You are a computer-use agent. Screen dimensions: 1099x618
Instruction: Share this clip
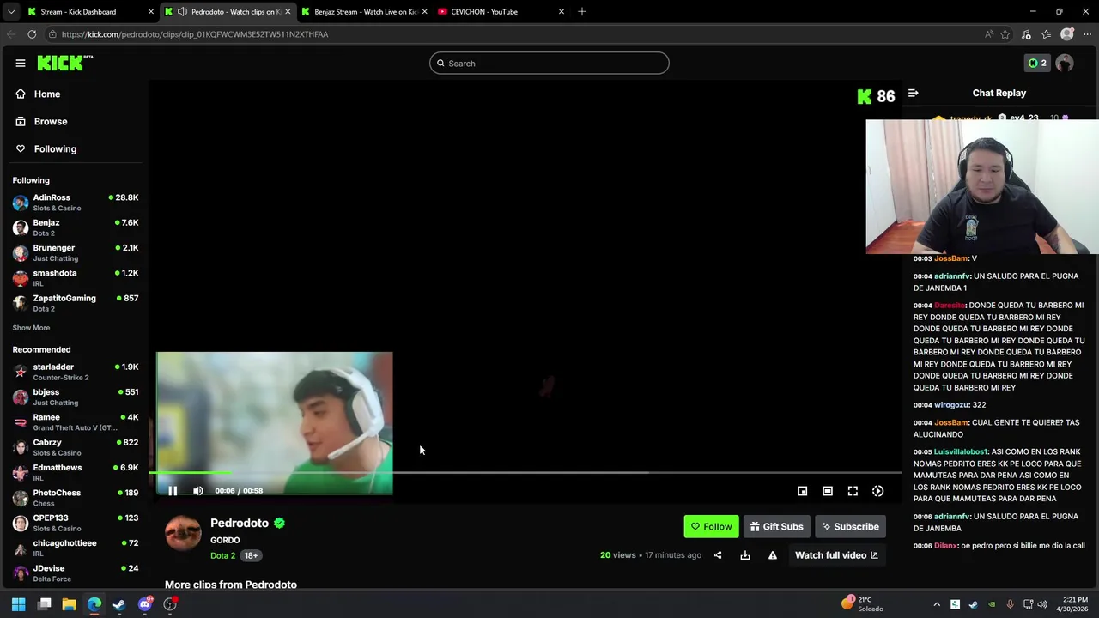(x=718, y=555)
